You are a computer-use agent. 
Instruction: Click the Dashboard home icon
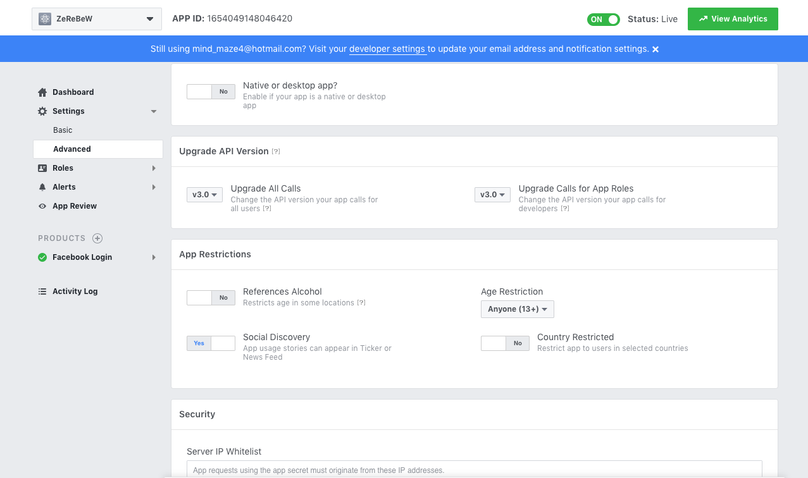pos(42,92)
